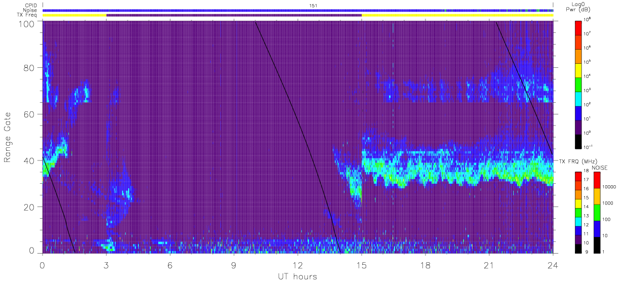This screenshot has width=622, height=287.
Task: Click the purple segment of the TX Freq bar
Action: 234,15
